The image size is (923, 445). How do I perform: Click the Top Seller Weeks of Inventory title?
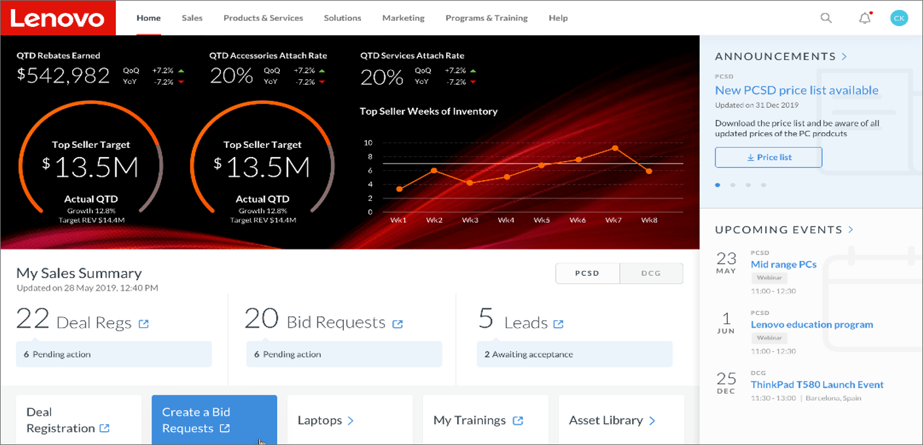pyautogui.click(x=428, y=111)
